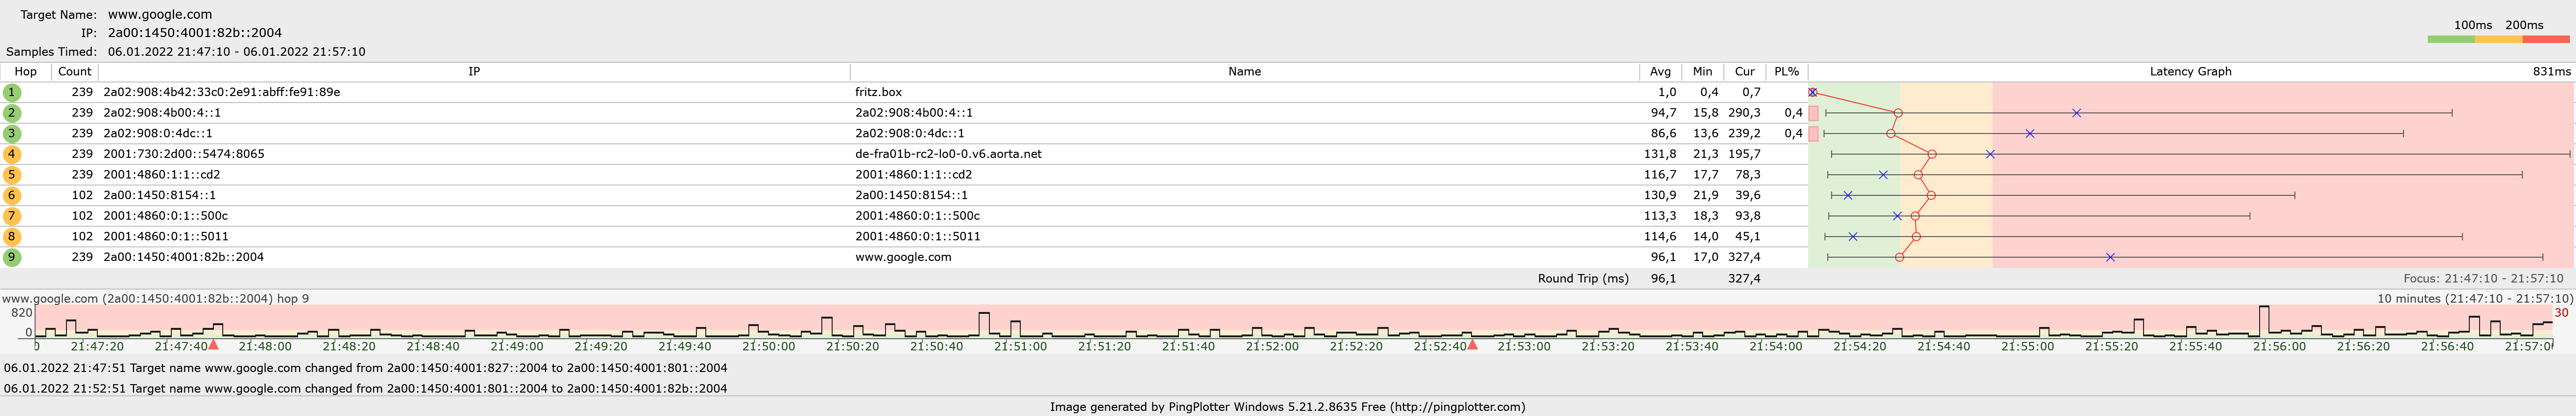Screen dimensions: 2576x416
Task: Click the hop 4 orange circle icon
Action: point(12,154)
